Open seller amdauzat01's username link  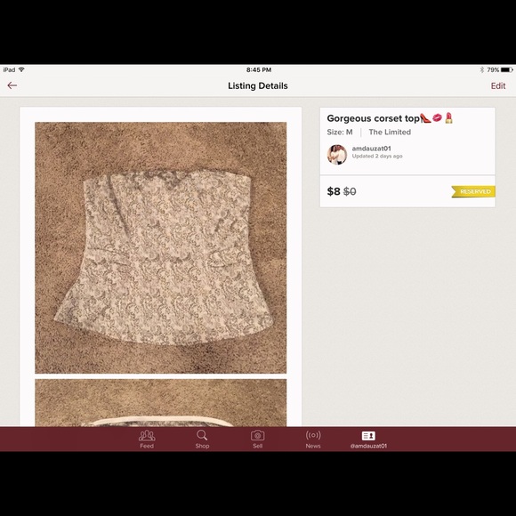point(371,149)
